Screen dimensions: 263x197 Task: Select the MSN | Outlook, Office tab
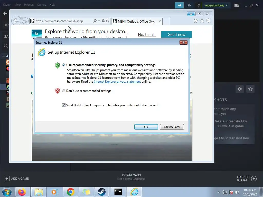[137, 21]
